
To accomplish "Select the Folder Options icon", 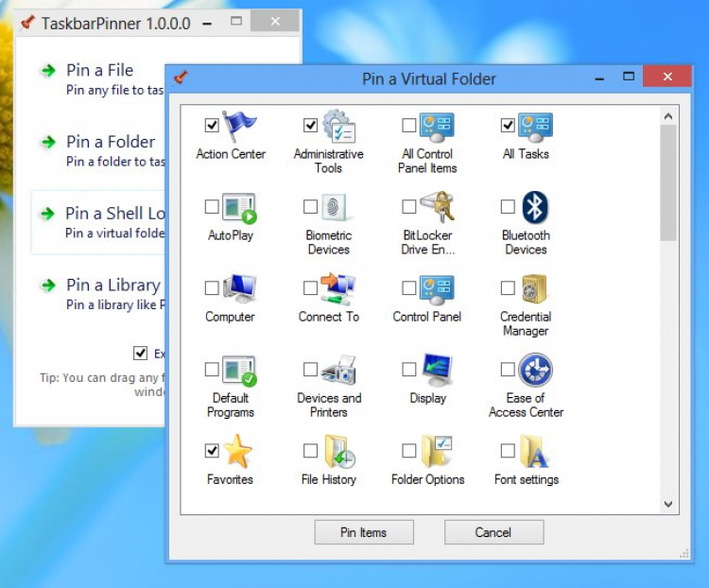I will click(437, 451).
